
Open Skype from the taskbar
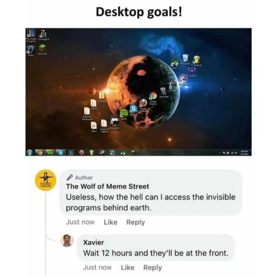pyautogui.click(x=60, y=152)
